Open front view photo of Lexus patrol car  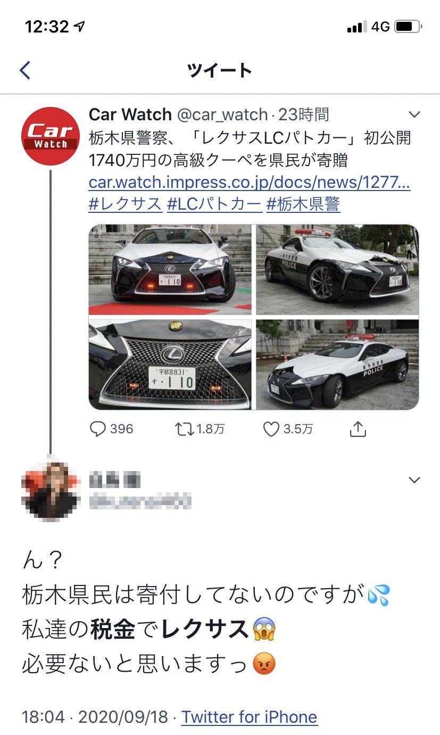[170, 270]
